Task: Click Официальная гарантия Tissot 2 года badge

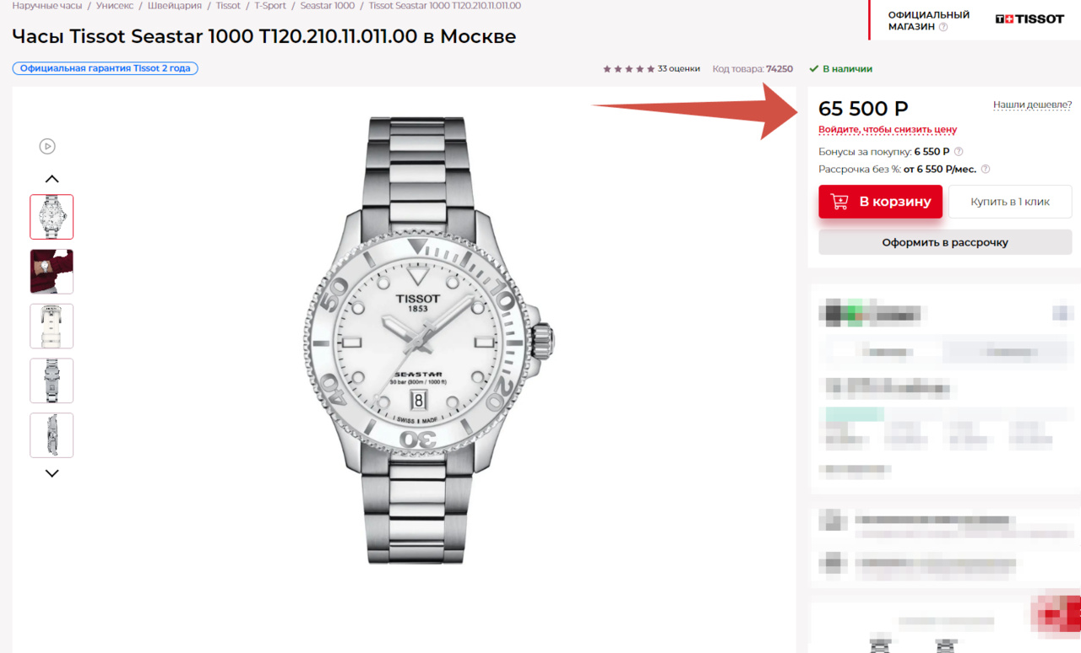Action: (106, 68)
